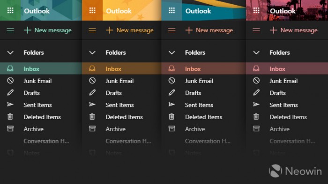Click the green Inbox tray icon
Screen dimensions: 328x184
pos(10,68)
